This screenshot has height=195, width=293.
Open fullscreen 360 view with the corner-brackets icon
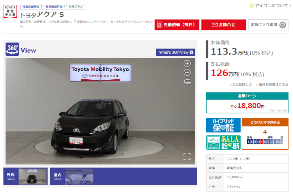pyautogui.click(x=187, y=157)
